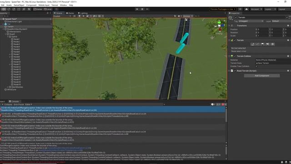Image resolution: width=291 pixels, height=164 pixels.
Task: Toggle scene effects icon
Action: [87, 16]
